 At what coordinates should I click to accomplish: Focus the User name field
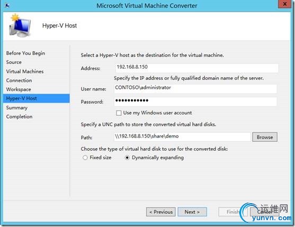tap(195, 89)
